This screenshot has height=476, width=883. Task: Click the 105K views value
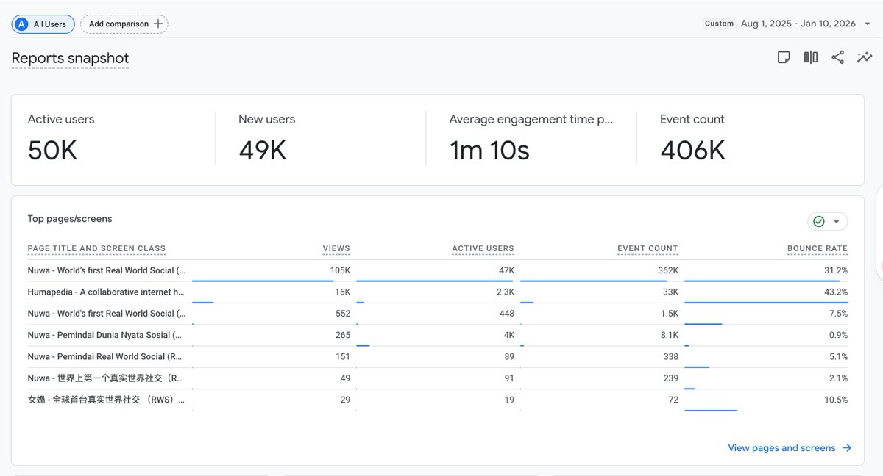click(340, 270)
